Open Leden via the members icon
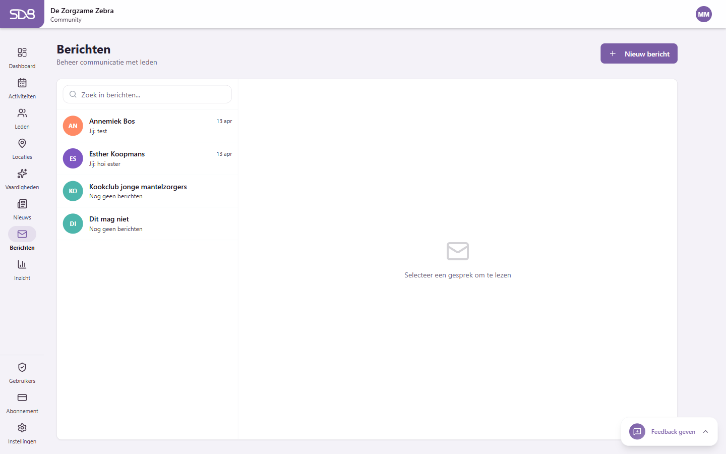726x454 pixels. coord(22,113)
